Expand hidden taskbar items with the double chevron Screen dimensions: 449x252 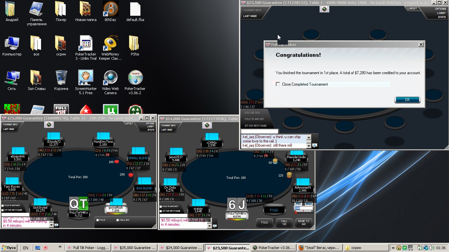pyautogui.click(x=60, y=247)
